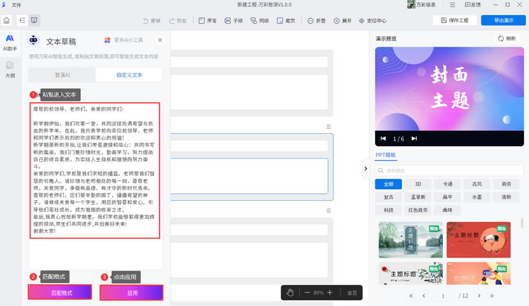Zoom in with the plus icon
The image size is (529, 306).
coord(329,292)
